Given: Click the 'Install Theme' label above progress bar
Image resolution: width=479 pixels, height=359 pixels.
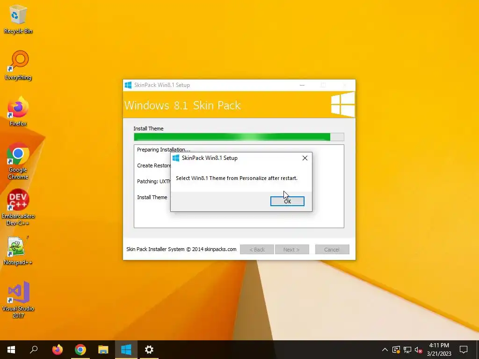Looking at the screenshot, I should (x=148, y=129).
